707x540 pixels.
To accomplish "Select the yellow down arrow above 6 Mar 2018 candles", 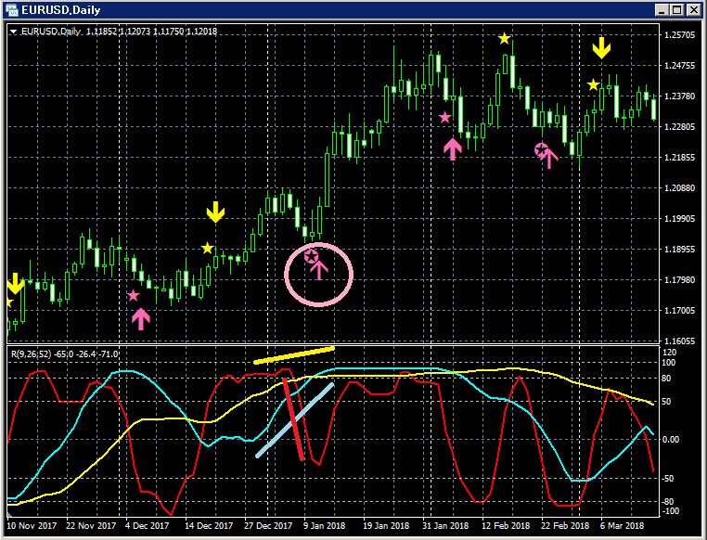I will pos(601,47).
